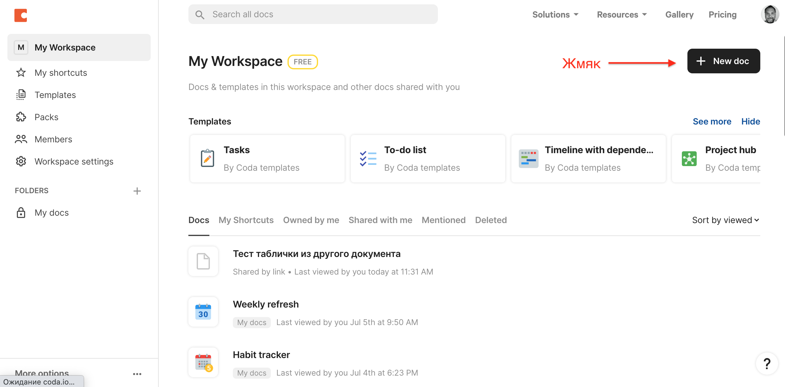Open Workspace settings gear icon
The width and height of the screenshot is (785, 387).
(x=21, y=161)
